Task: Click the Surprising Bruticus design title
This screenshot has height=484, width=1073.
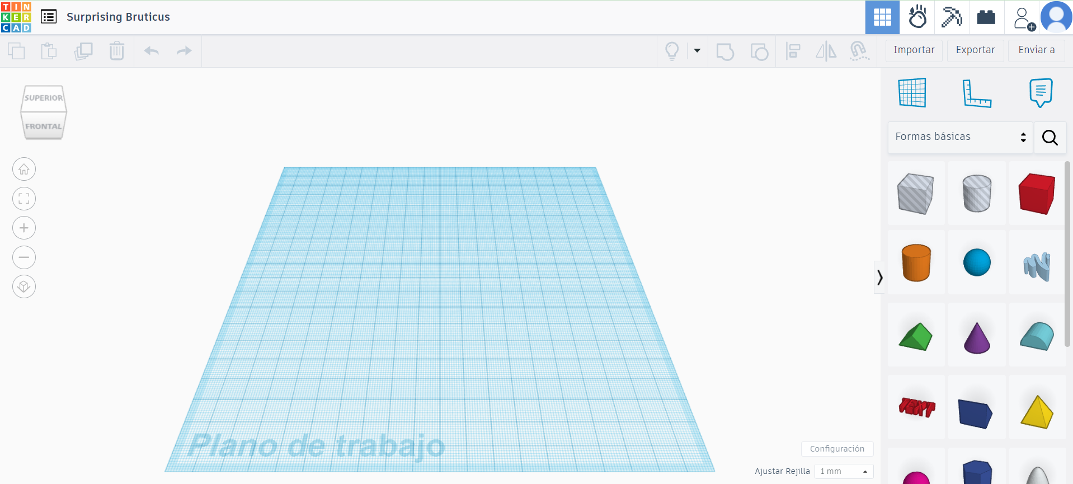Action: click(118, 17)
